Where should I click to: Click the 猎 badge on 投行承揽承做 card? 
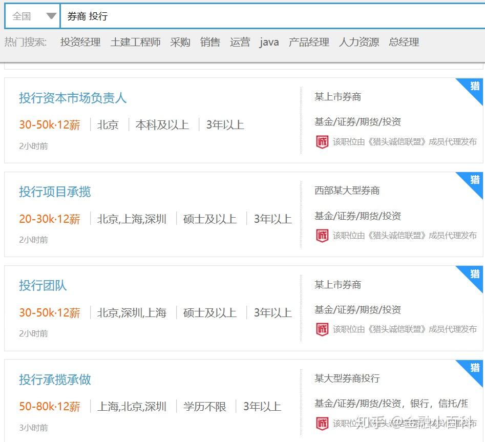point(474,368)
